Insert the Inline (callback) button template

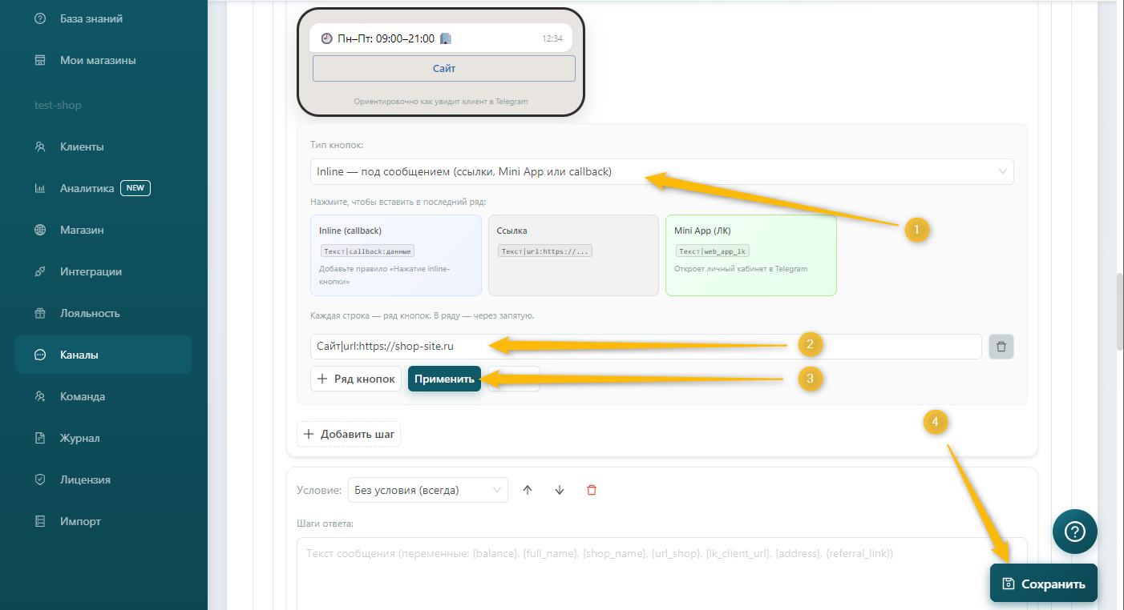click(x=396, y=255)
